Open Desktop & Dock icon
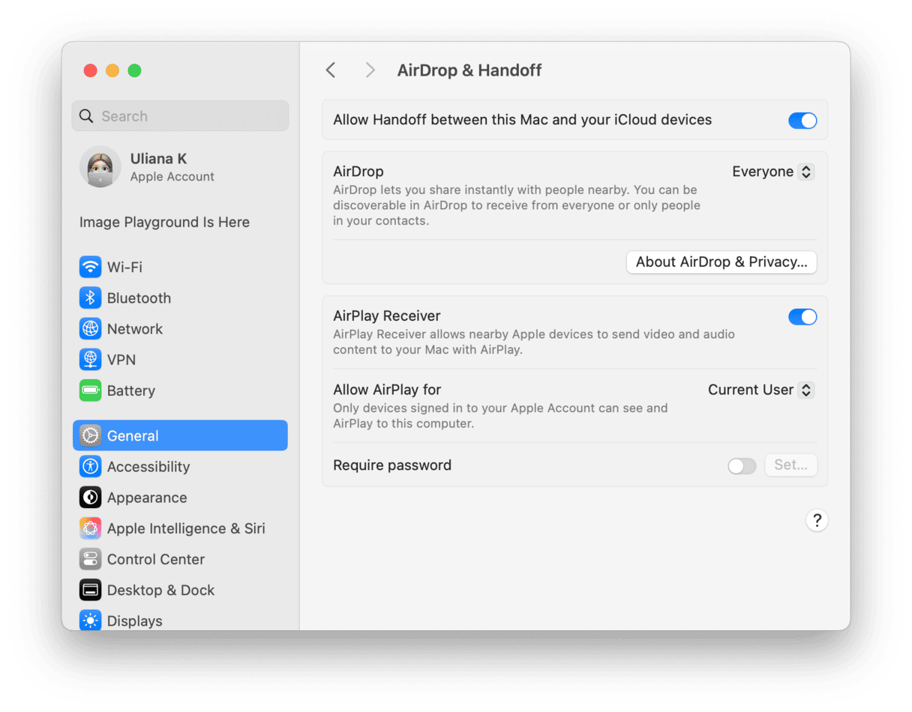 (91, 590)
